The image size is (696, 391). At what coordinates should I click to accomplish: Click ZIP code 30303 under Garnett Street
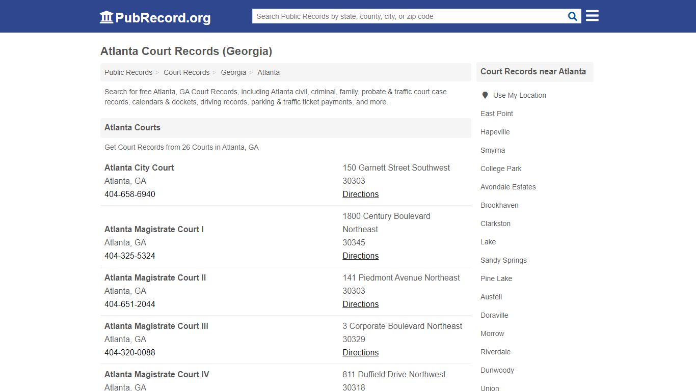(x=354, y=181)
